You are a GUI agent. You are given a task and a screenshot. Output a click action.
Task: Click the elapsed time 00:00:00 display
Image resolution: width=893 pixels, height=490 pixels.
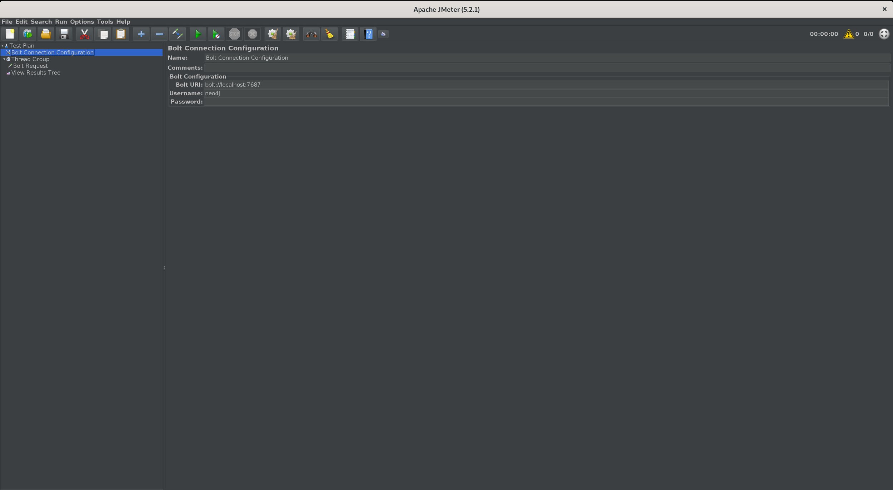824,34
